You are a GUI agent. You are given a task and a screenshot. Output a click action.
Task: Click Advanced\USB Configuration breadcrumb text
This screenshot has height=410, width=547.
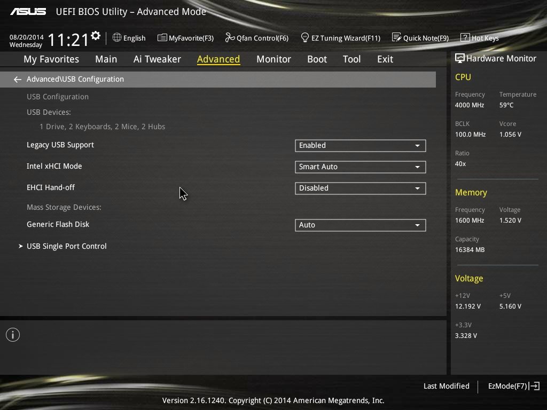click(75, 79)
